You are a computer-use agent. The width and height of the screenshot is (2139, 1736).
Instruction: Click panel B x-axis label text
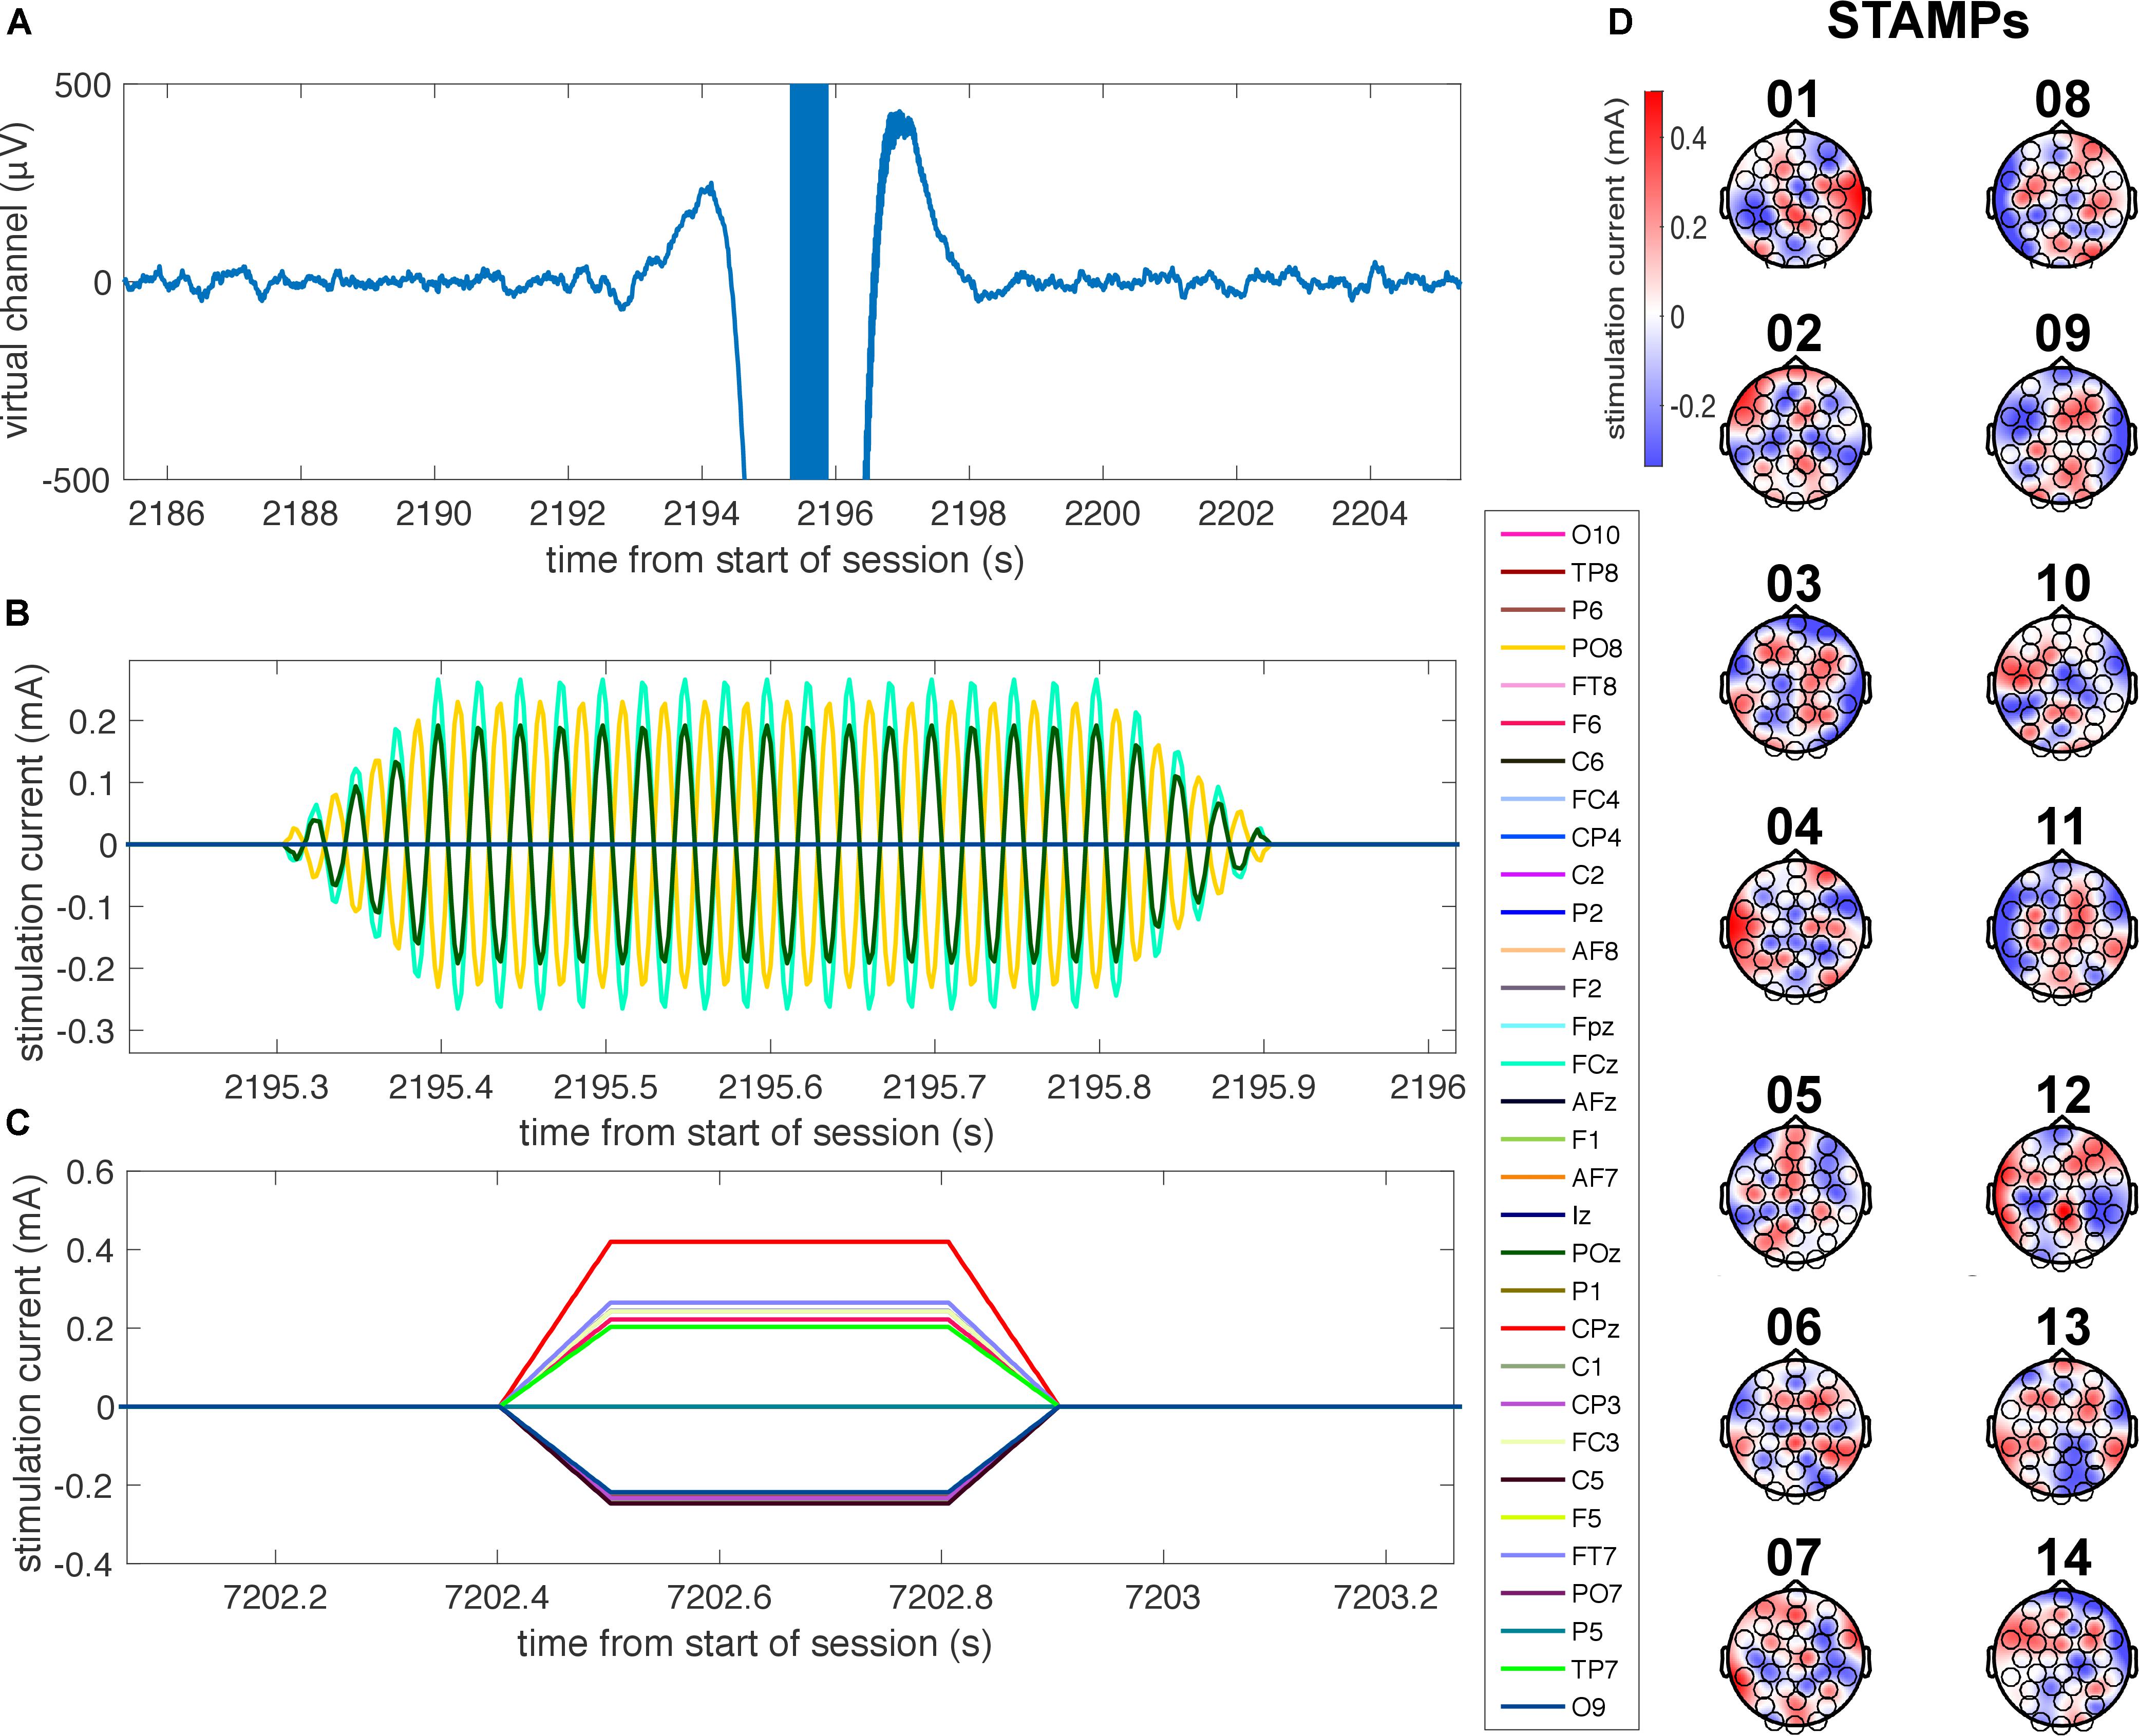756,1133
